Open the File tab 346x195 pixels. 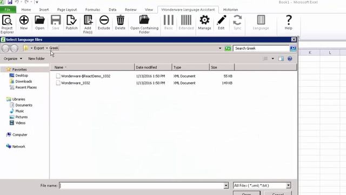click(8, 10)
